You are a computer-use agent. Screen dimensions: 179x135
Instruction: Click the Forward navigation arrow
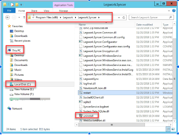pos(14,17)
